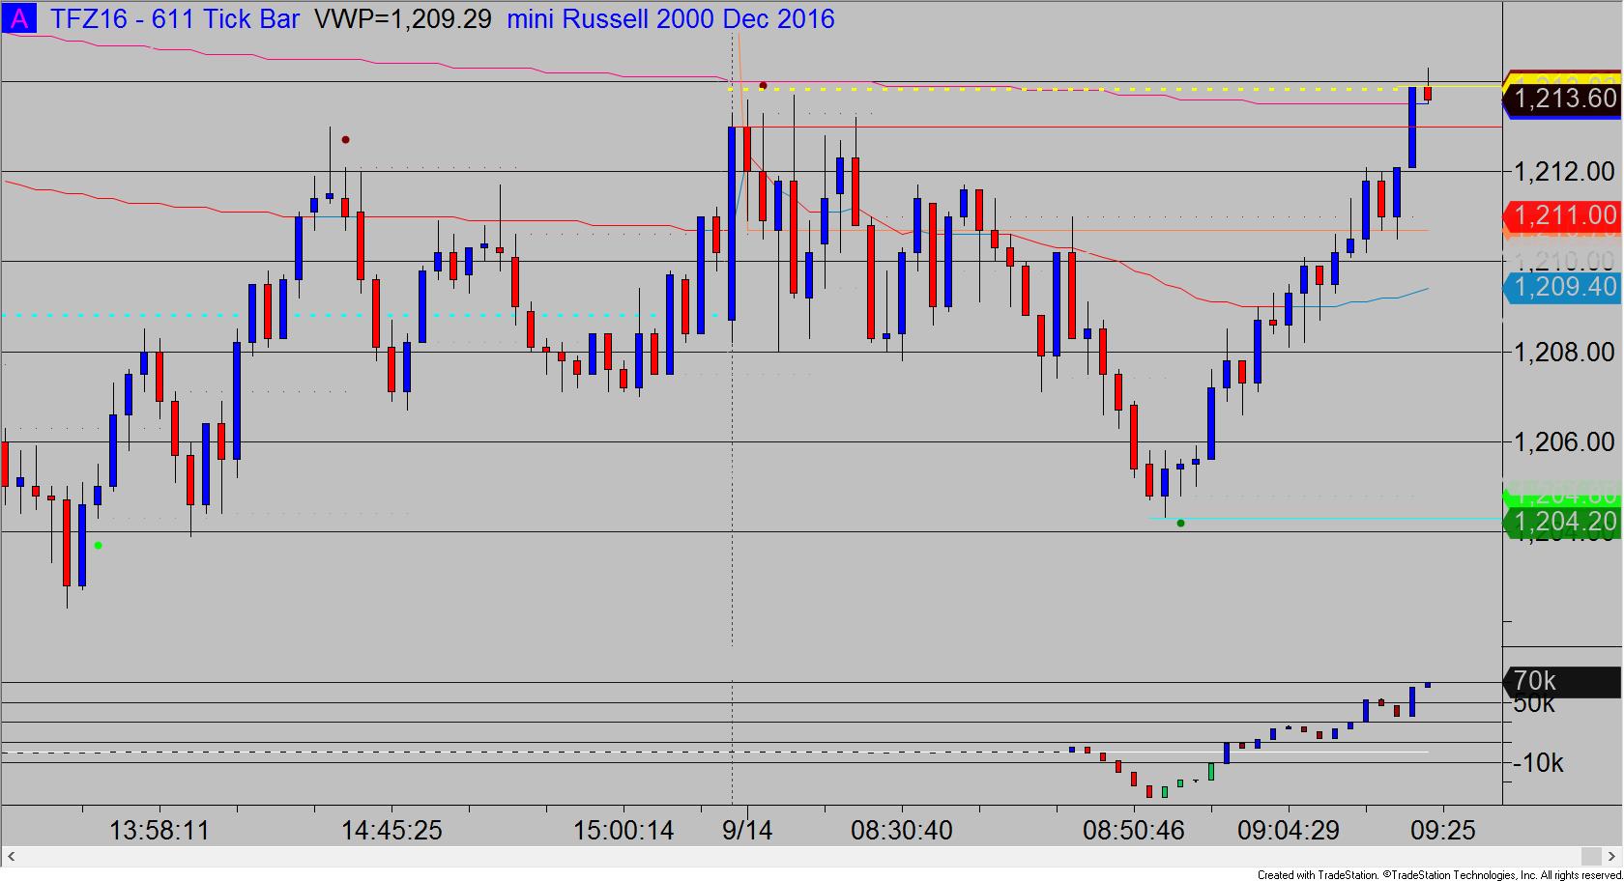Click the 15:00:14 time axis label
Image resolution: width=1624 pixels, height=881 pixels.
coord(623,831)
